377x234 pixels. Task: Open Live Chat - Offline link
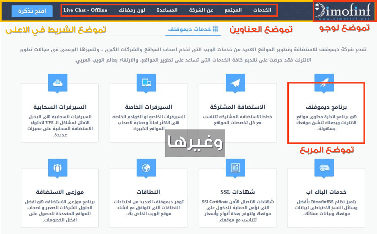coord(85,10)
